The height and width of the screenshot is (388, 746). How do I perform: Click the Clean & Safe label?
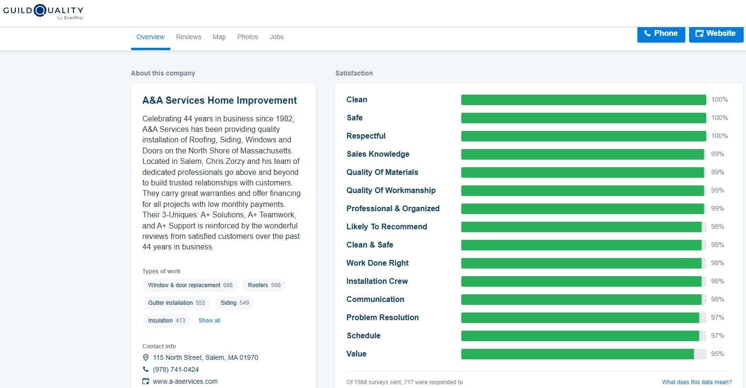point(370,245)
